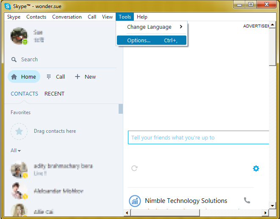The width and height of the screenshot is (280, 219).
Task: Call Nimble Technology Solutions via phone icon
Action: tap(247, 200)
